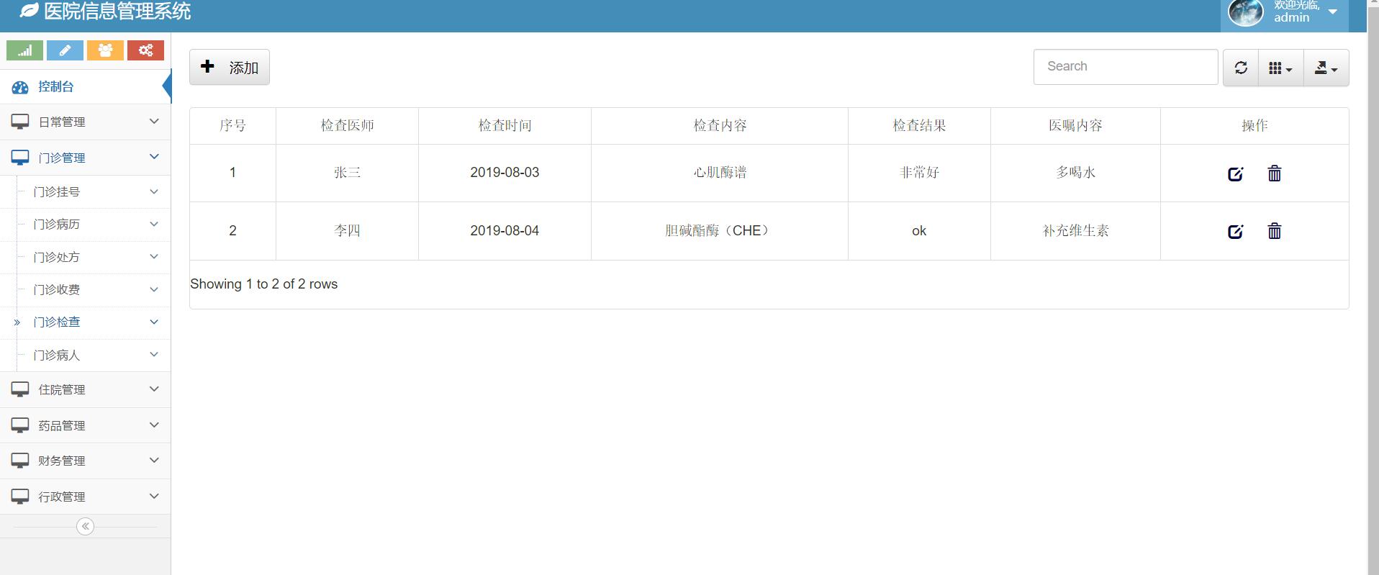1379x575 pixels.
Task: Click the monitor icon beside 住院管理
Action: (x=20, y=389)
